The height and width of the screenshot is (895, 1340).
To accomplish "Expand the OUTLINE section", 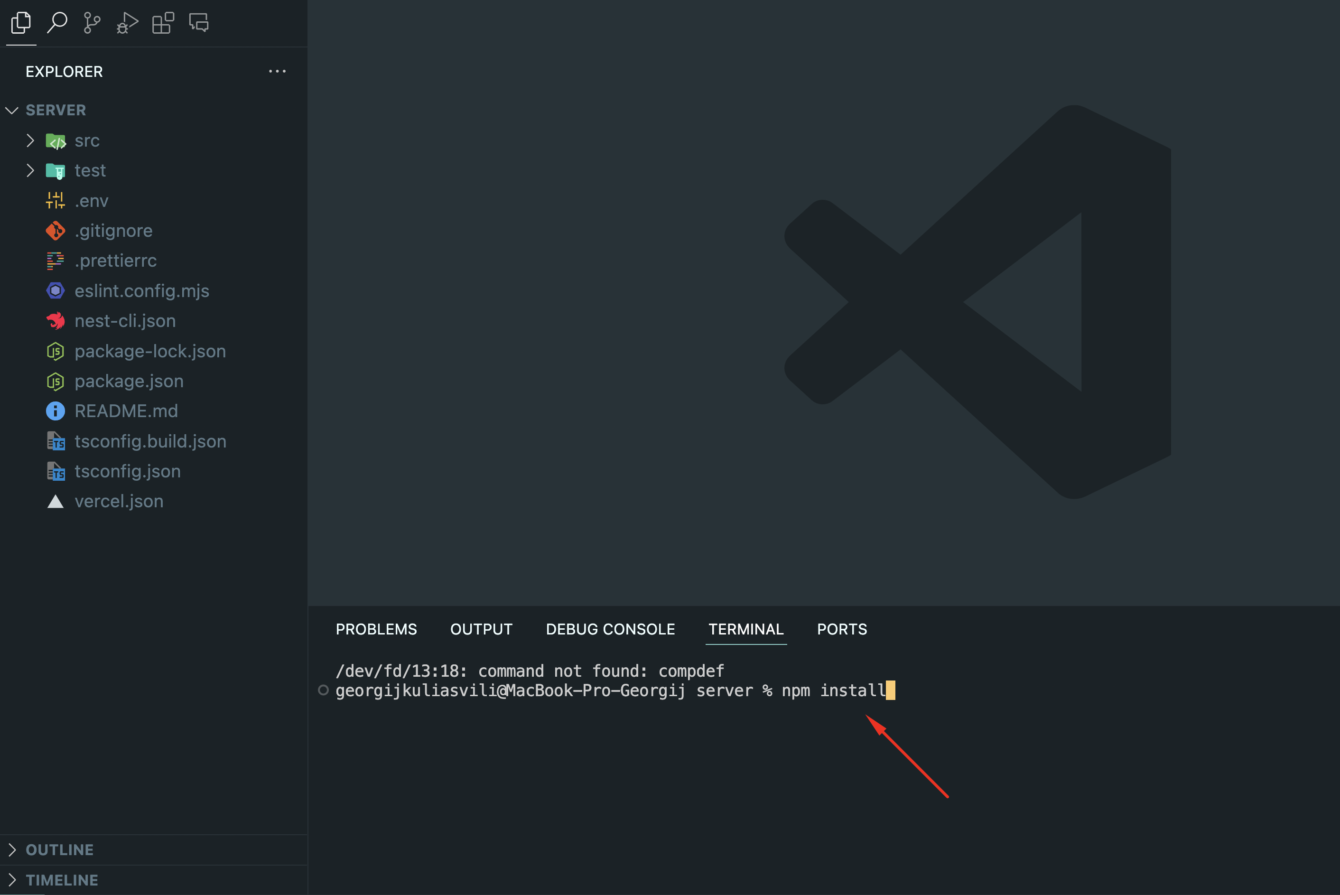I will click(12, 850).
